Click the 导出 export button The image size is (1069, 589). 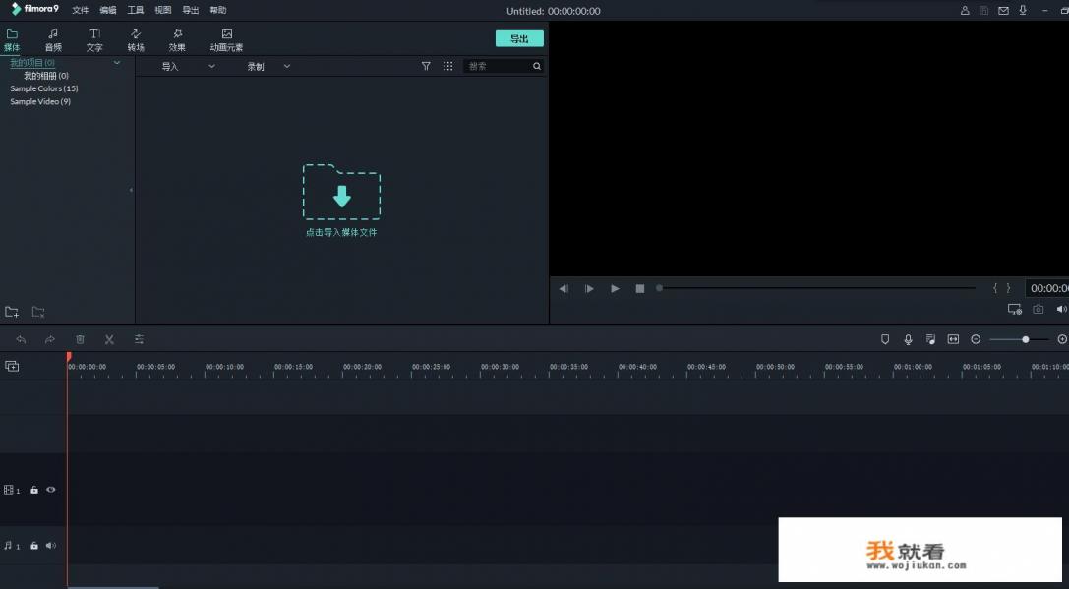(x=519, y=38)
